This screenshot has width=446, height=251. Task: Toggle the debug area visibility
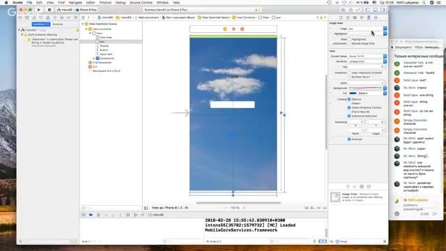coord(375,10)
